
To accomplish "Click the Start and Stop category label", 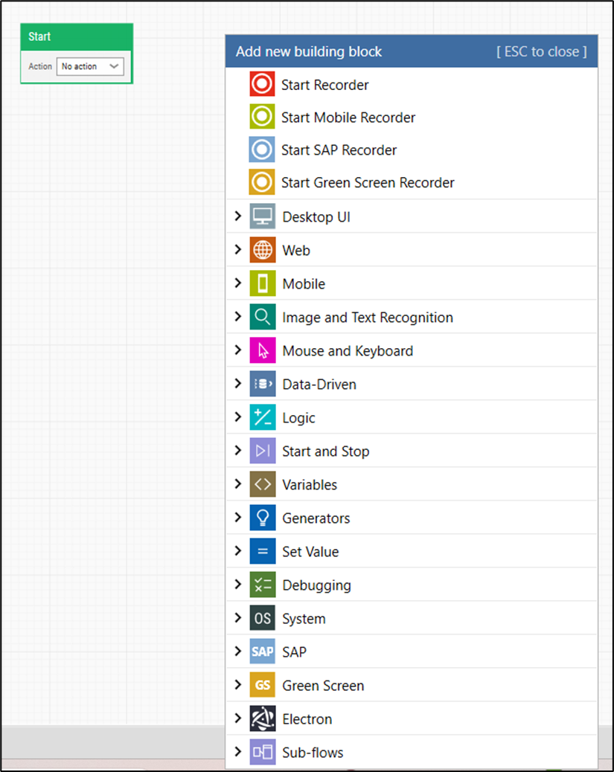I will (x=325, y=450).
